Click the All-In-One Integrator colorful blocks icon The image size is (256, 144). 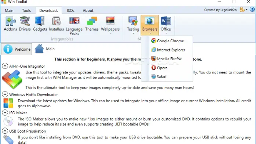[12, 79]
